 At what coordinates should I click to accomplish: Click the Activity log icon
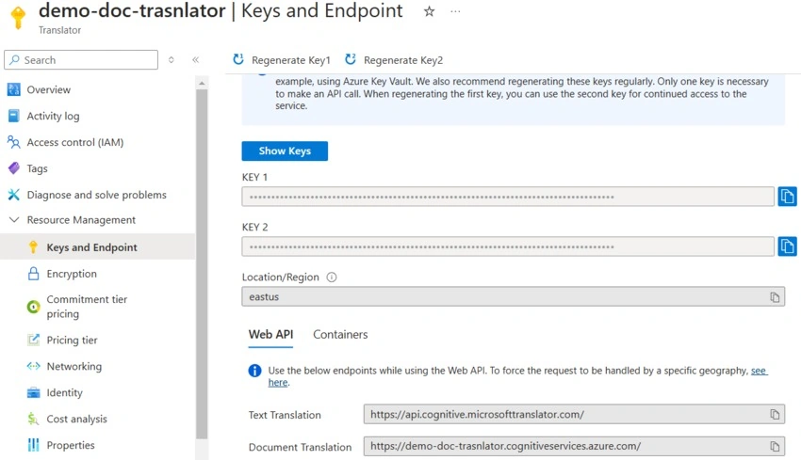(14, 116)
